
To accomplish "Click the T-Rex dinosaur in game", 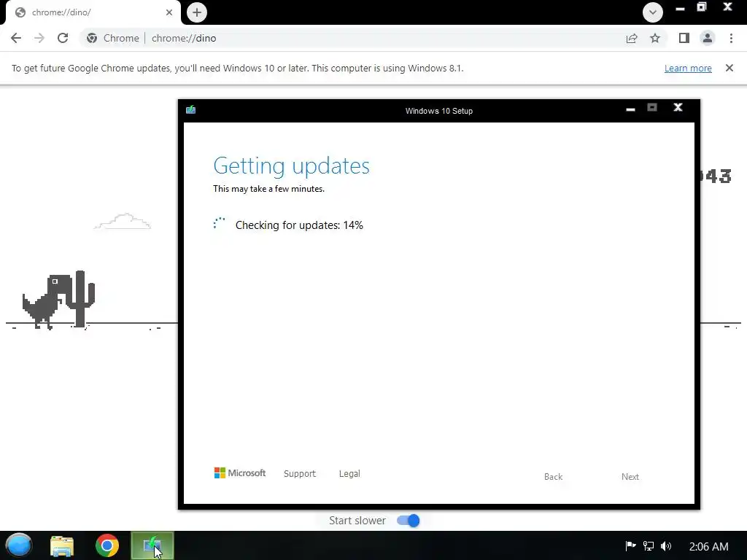I will [47, 302].
